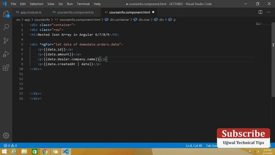Viewport: 275px width, 155px height.
Task: Open the green Store app on taskbar
Action: click(x=34, y=152)
